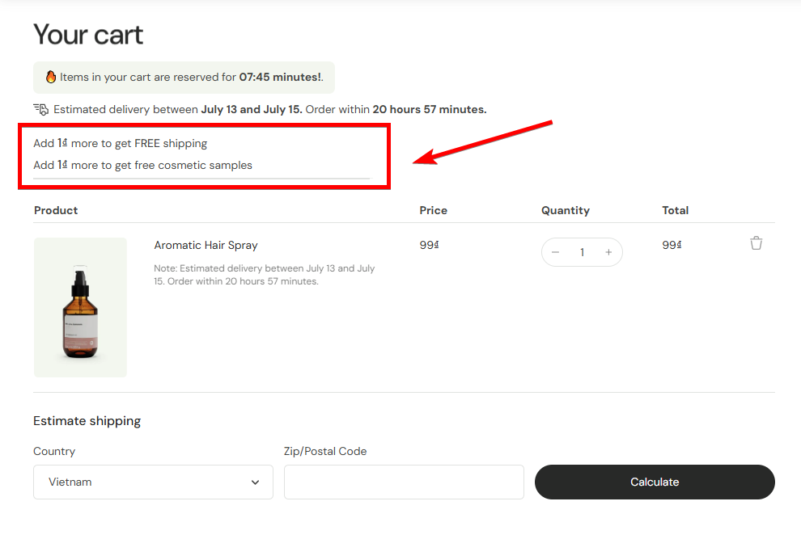Click the product delivery note text
801x535 pixels.
264,275
